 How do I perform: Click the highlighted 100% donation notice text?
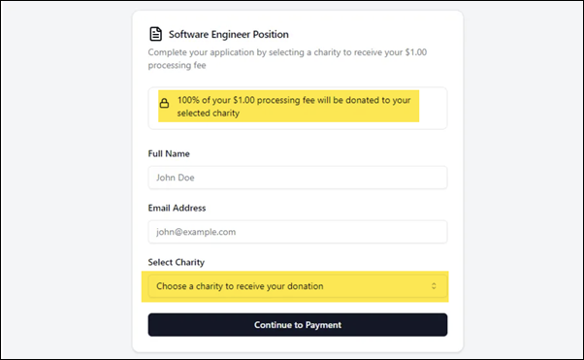pyautogui.click(x=294, y=106)
